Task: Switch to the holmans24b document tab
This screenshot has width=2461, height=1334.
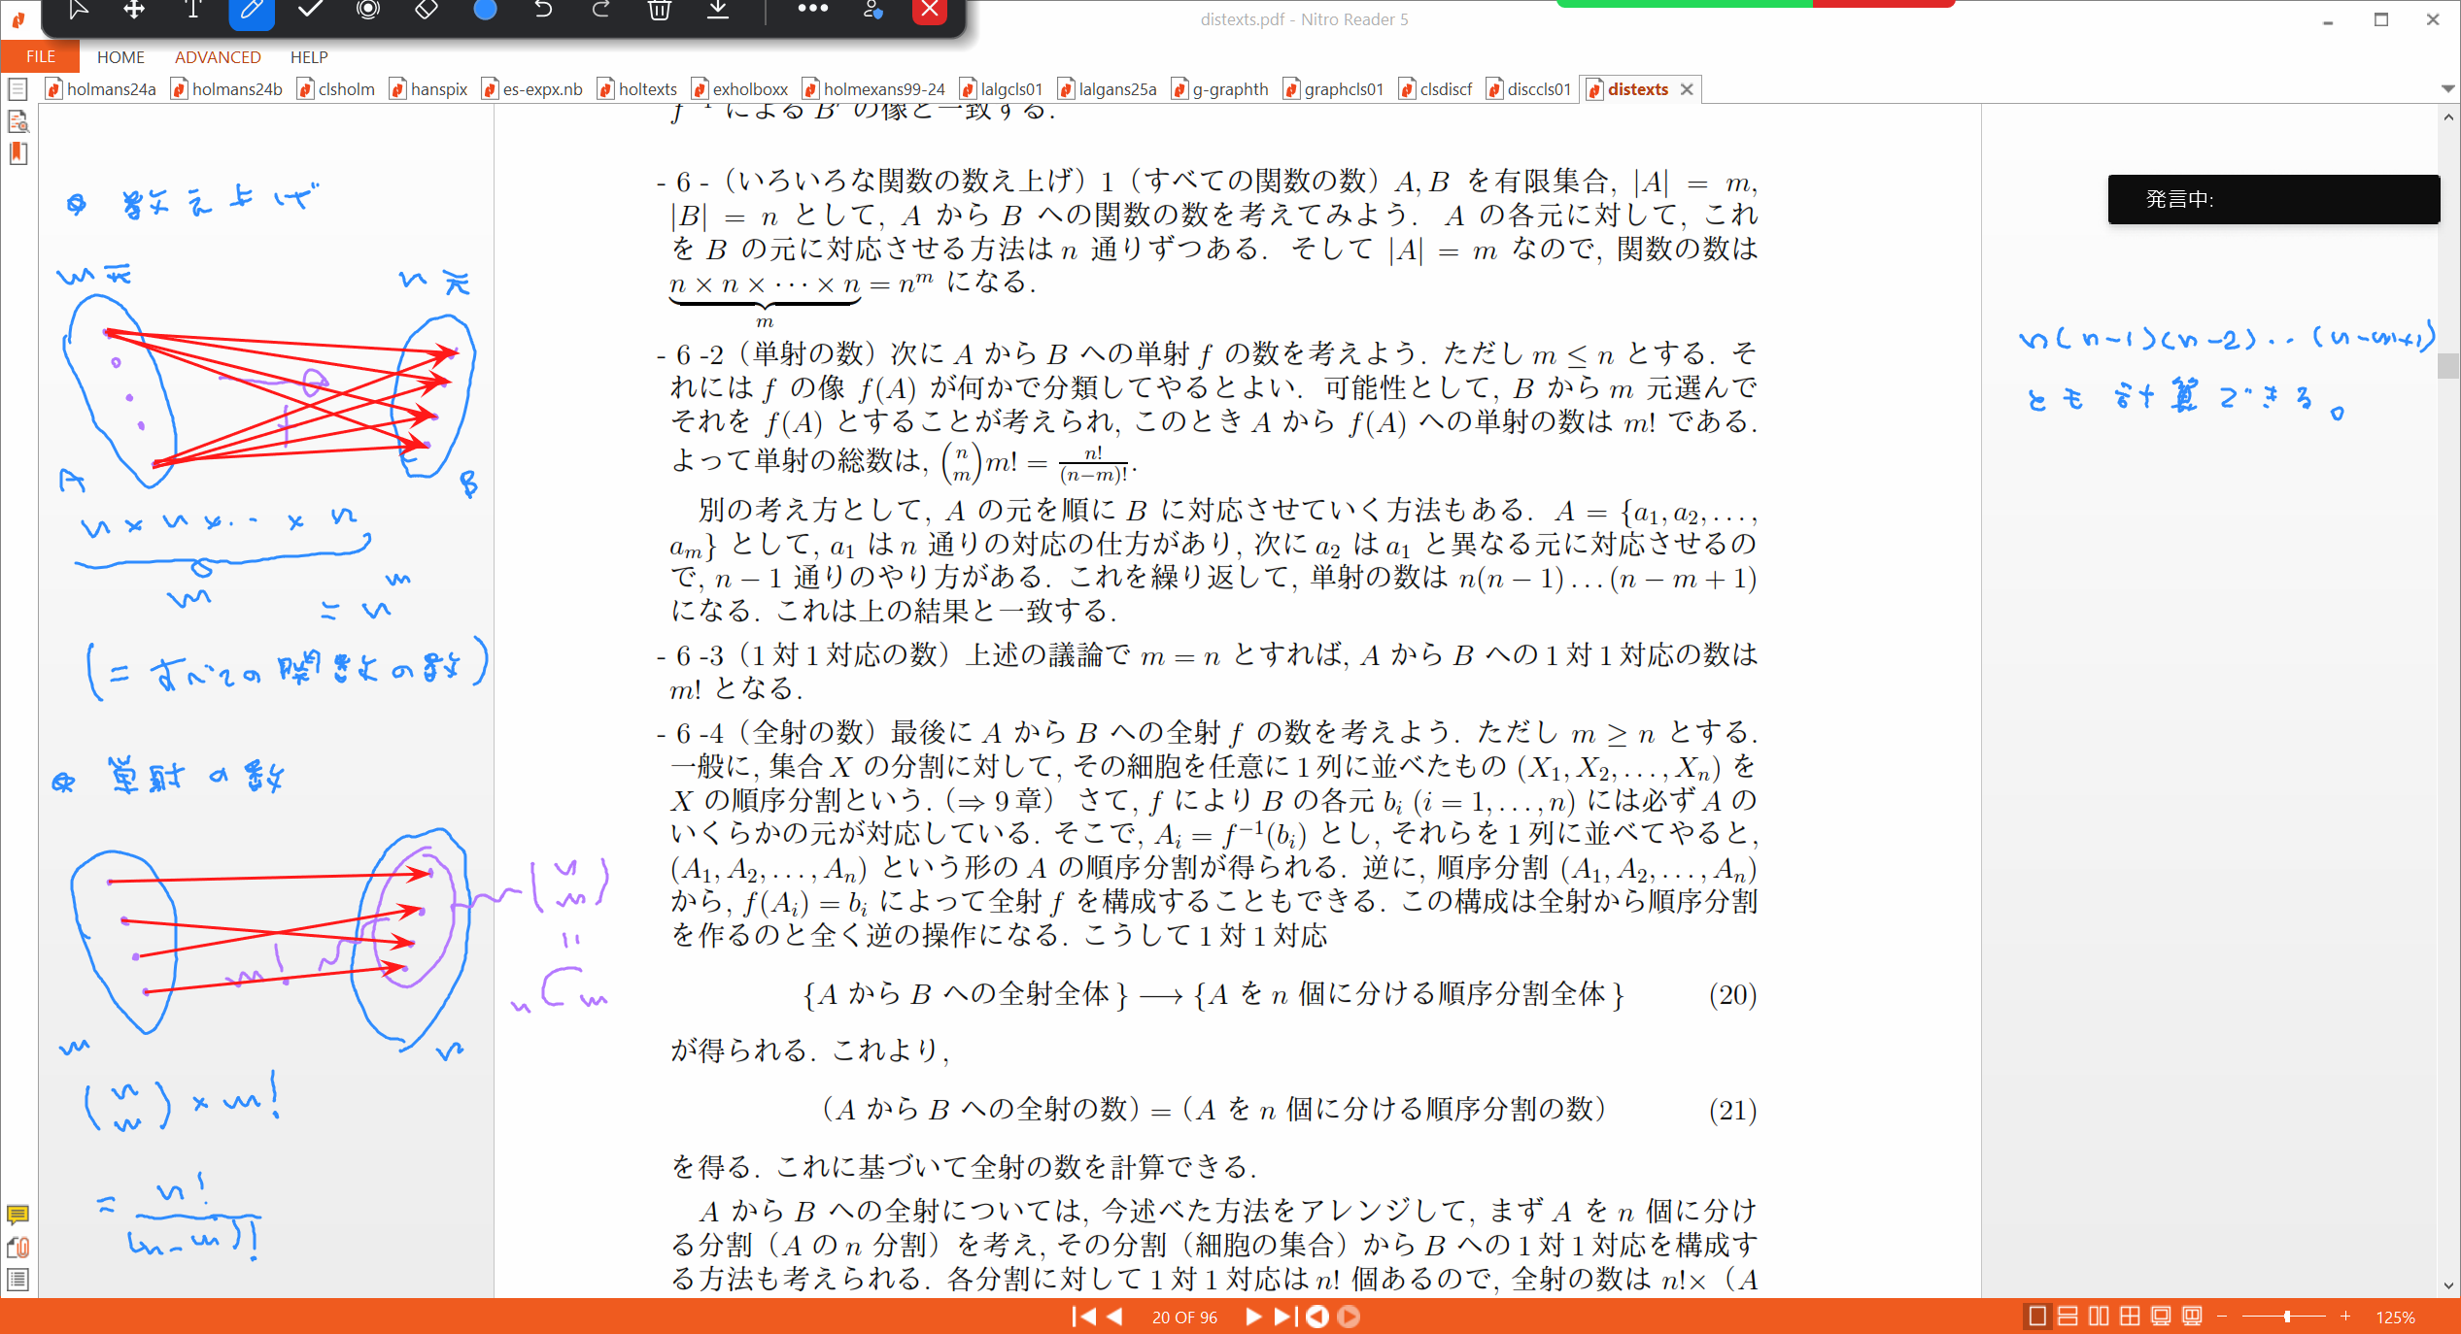Action: tap(226, 89)
